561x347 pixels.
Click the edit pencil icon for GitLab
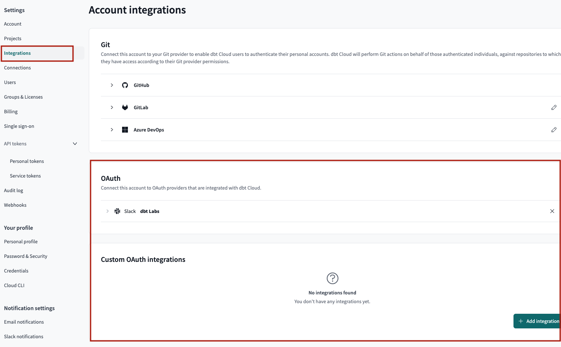(x=554, y=107)
